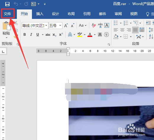The width and height of the screenshot is (154, 140).
Task: Click the tab selector L button on ruler
Action: 3,51
